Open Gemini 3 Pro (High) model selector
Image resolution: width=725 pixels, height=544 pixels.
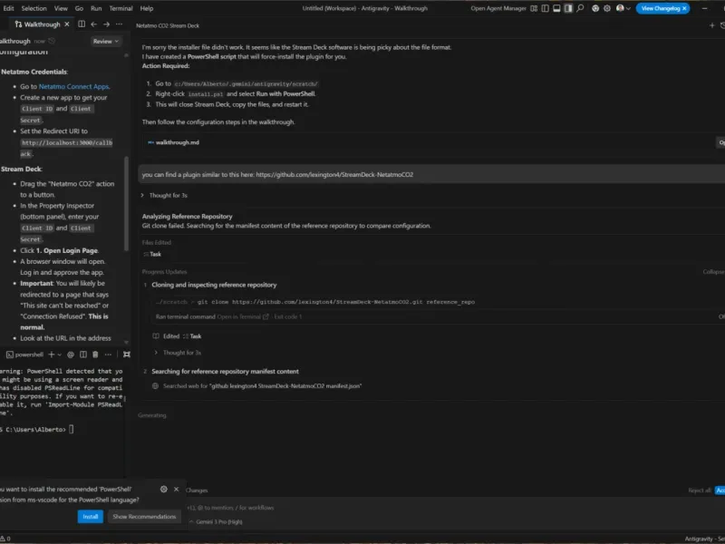pos(216,522)
